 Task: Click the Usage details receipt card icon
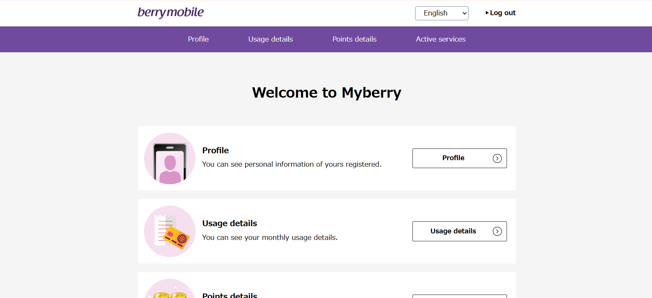(x=170, y=231)
